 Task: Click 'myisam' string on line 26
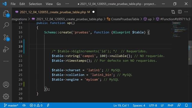point(92,79)
